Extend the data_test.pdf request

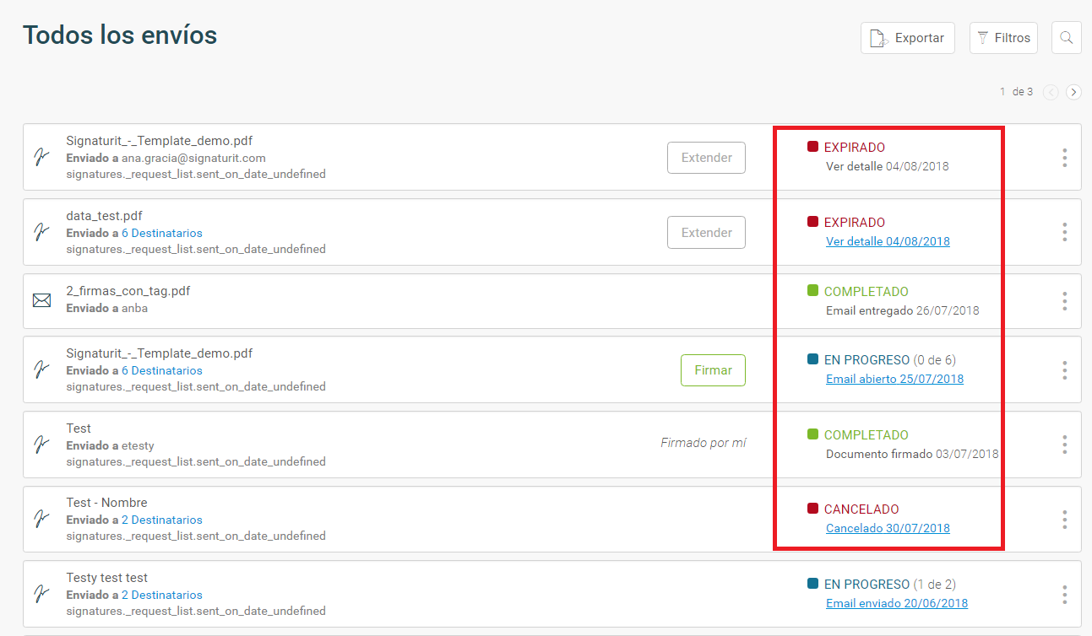pyautogui.click(x=706, y=233)
